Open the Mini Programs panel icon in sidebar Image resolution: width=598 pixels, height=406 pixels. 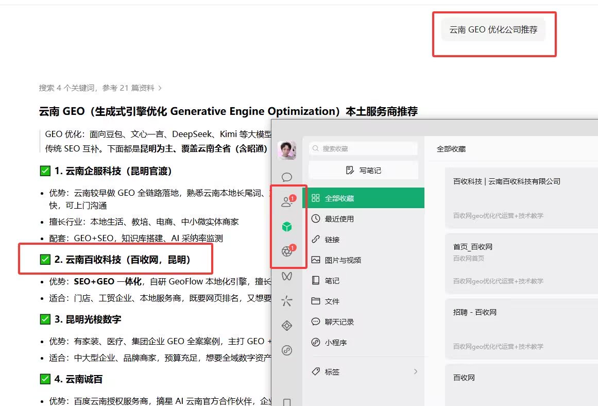point(287,350)
